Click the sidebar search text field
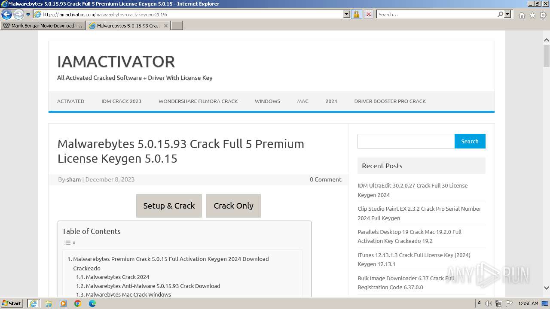Viewport: 550px width, 309px height. click(x=406, y=141)
